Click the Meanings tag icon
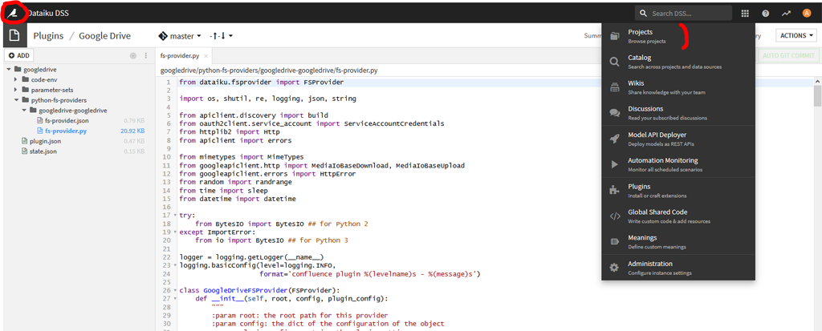 pos(615,241)
